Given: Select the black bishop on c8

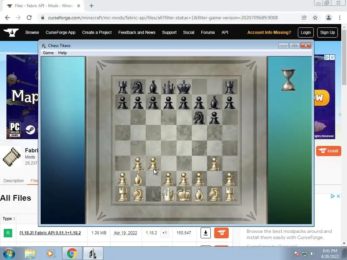Looking at the screenshot, I should coord(153,87).
